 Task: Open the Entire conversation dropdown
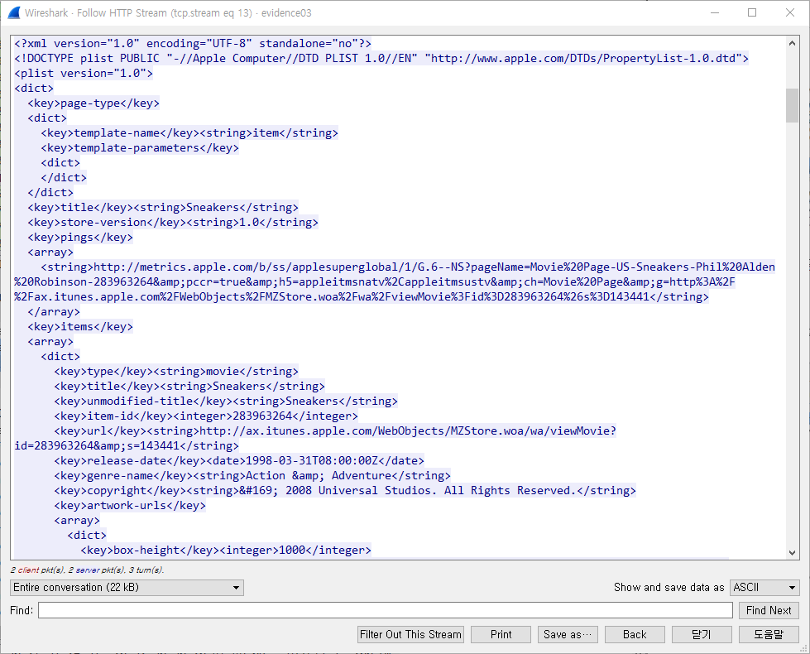click(127, 588)
